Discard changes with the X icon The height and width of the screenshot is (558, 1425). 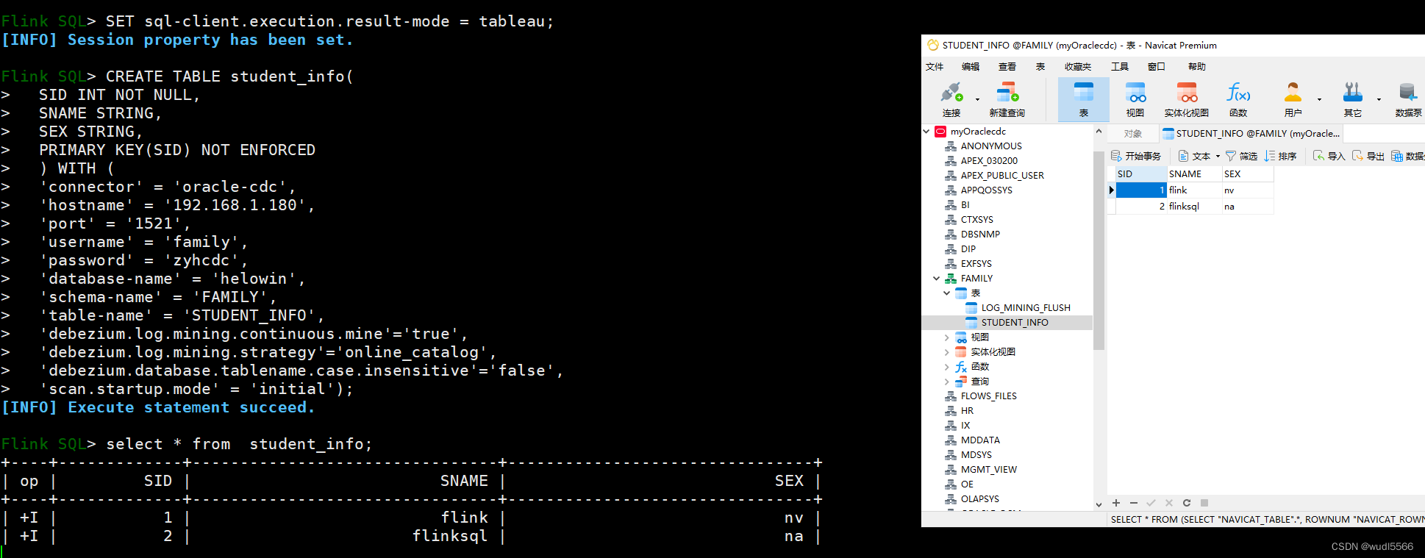[1169, 503]
